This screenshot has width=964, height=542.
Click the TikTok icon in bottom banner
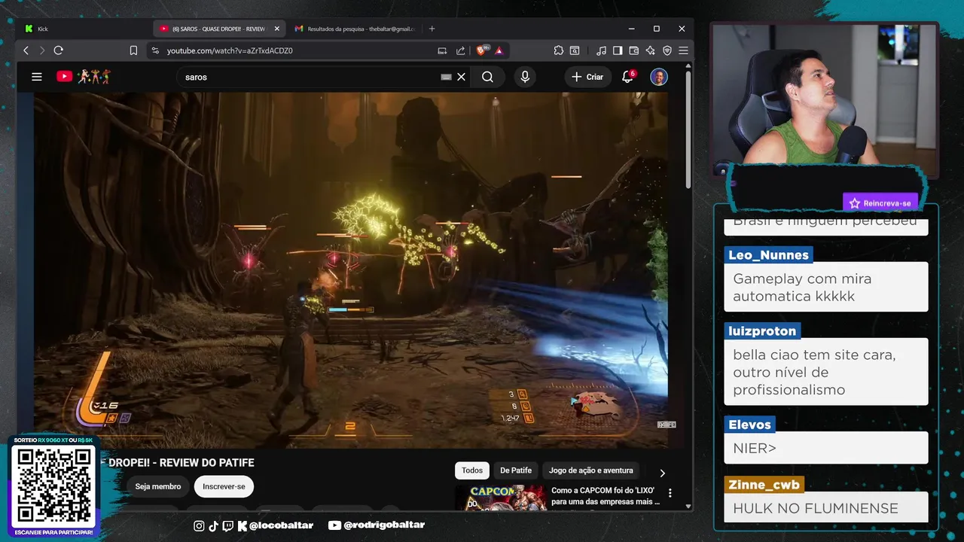click(x=213, y=525)
